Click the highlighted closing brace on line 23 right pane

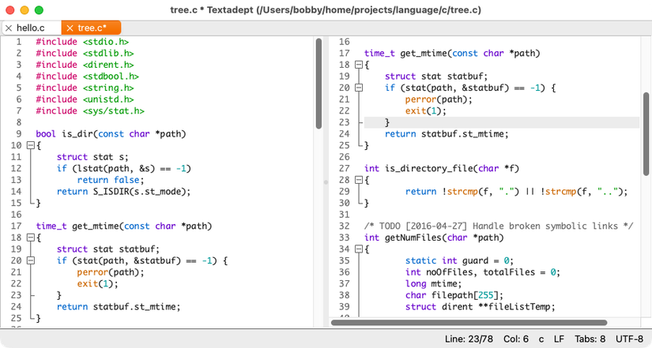[x=387, y=122]
